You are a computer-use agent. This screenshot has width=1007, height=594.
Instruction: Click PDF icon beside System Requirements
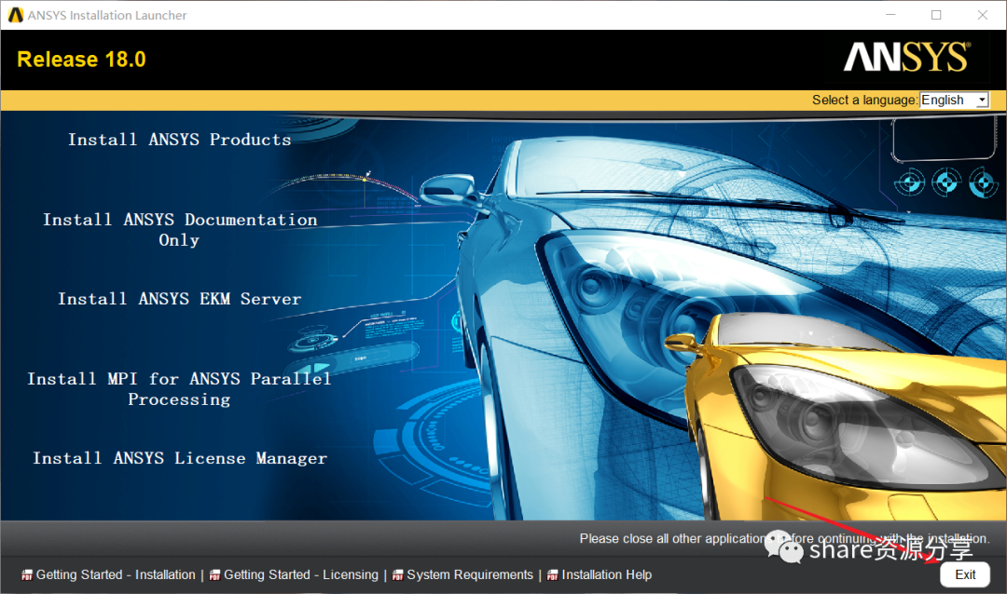point(398,575)
